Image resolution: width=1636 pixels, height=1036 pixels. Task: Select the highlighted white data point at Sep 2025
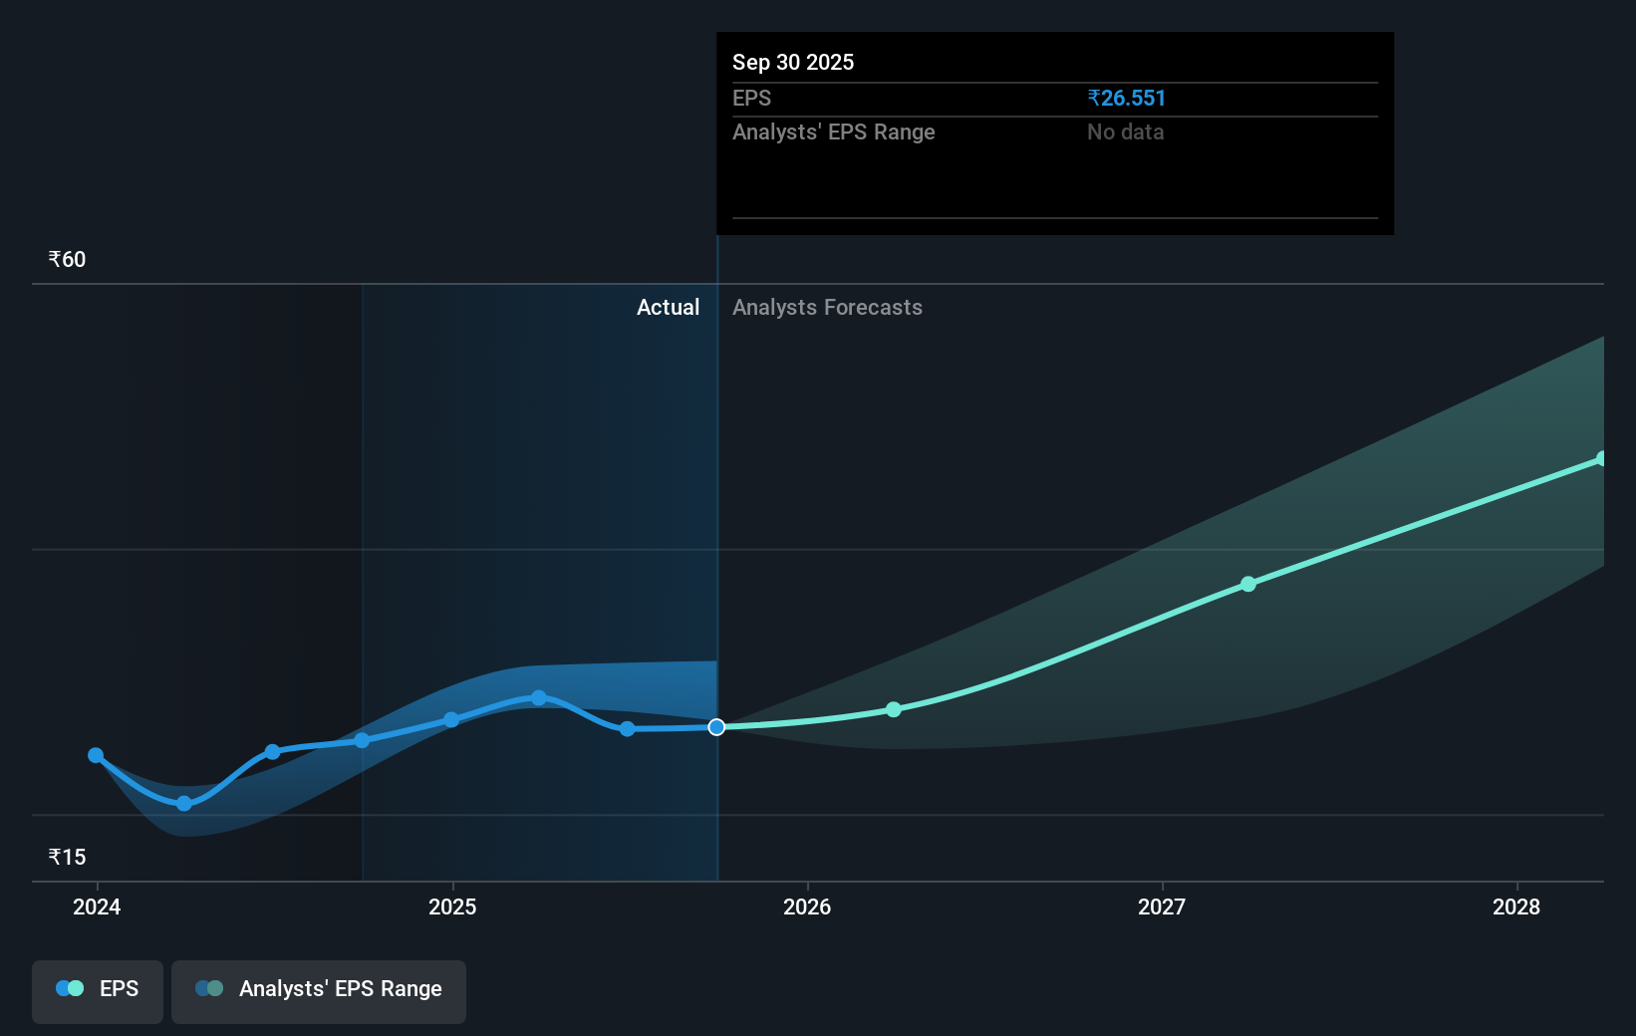click(x=715, y=727)
